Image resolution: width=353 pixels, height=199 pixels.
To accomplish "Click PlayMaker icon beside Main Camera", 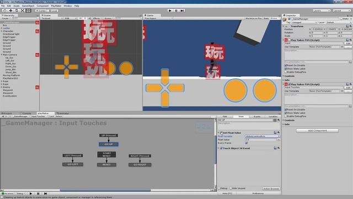I will 37,55.
